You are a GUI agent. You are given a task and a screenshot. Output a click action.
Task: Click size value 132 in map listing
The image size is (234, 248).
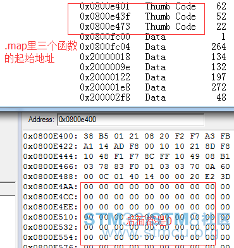219,67
